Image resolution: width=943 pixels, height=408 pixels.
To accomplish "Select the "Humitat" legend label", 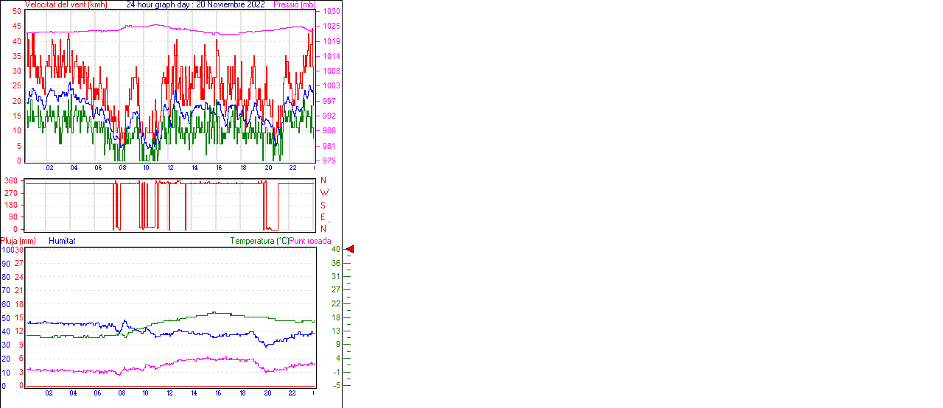I will [x=62, y=241].
